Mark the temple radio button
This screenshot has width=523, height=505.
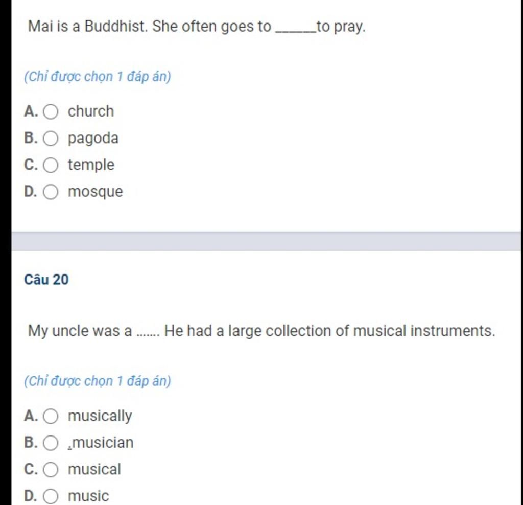tap(51, 165)
